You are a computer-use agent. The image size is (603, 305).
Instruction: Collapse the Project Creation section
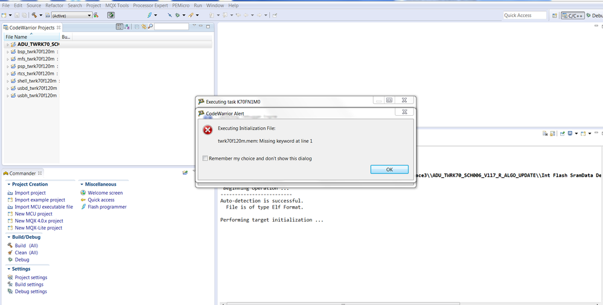(8, 184)
